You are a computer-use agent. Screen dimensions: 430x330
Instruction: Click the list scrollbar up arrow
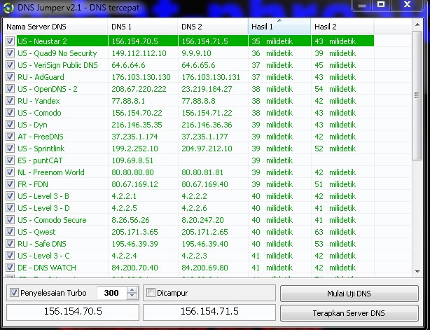pos(417,25)
